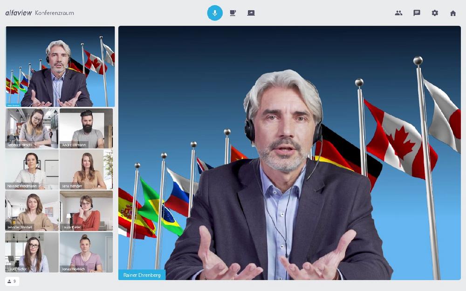Select Jana Henzler's video thumbnail
Viewport: 466px width, 291px height.
pyautogui.click(x=86, y=169)
